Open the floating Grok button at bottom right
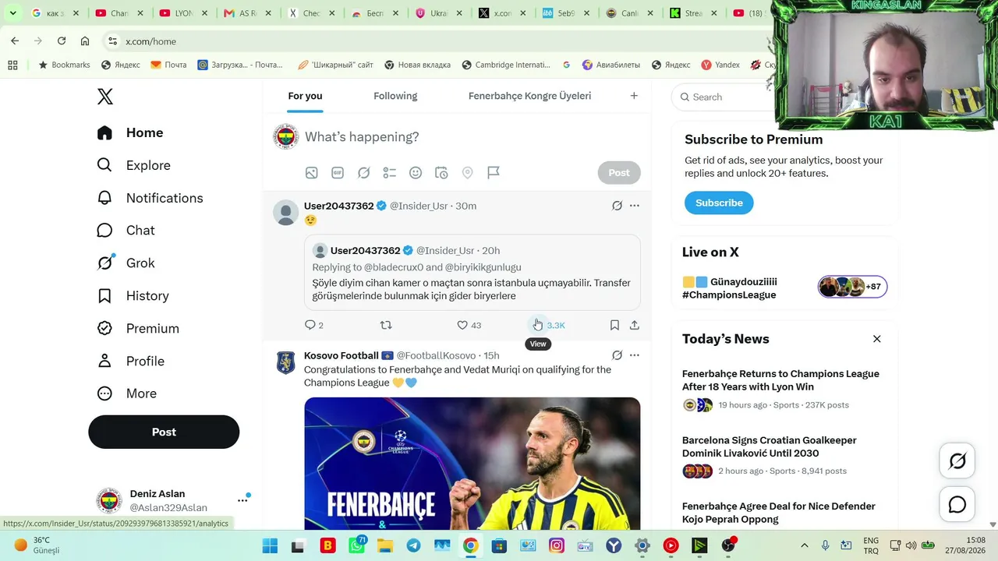The image size is (998, 561). click(957, 461)
